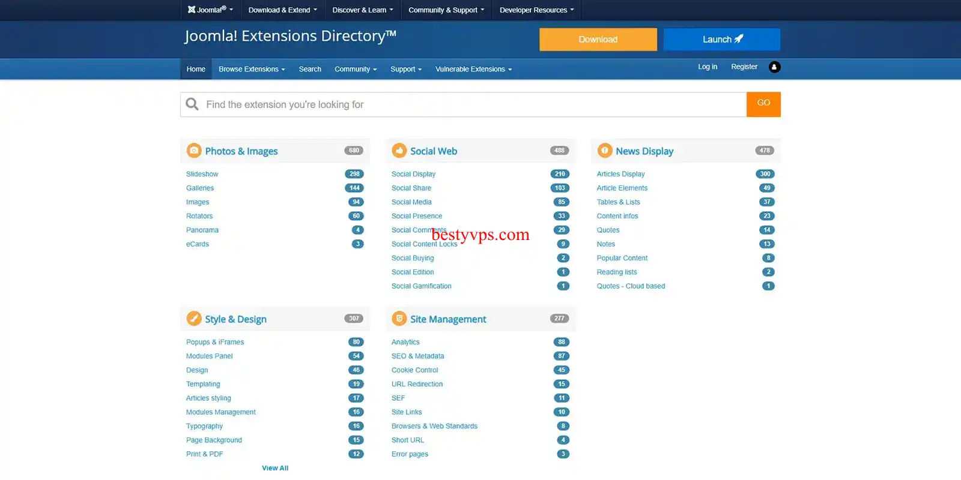
Task: Click the user profile icon beside Register
Action: [774, 67]
